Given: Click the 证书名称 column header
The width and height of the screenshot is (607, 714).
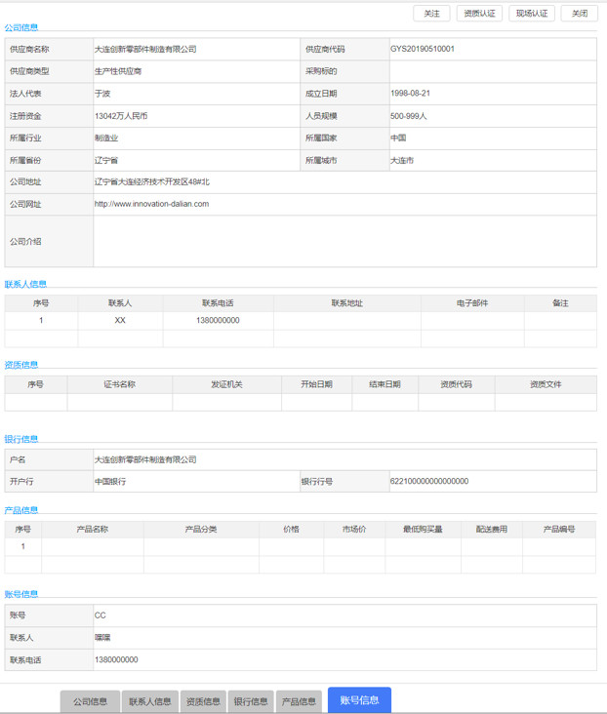Looking at the screenshot, I should [x=119, y=384].
